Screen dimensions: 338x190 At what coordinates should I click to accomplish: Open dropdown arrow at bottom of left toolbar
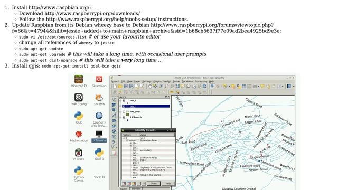[x=117, y=147]
